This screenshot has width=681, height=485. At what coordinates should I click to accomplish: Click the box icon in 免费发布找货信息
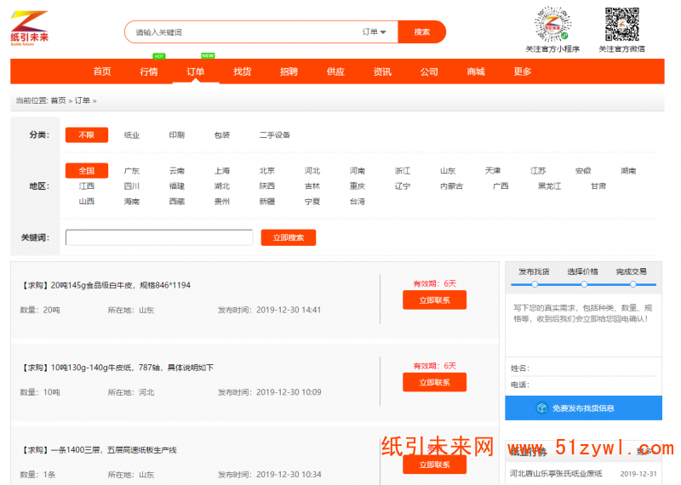(541, 408)
